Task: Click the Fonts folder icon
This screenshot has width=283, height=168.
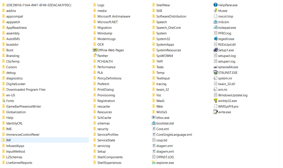Action: (4, 101)
